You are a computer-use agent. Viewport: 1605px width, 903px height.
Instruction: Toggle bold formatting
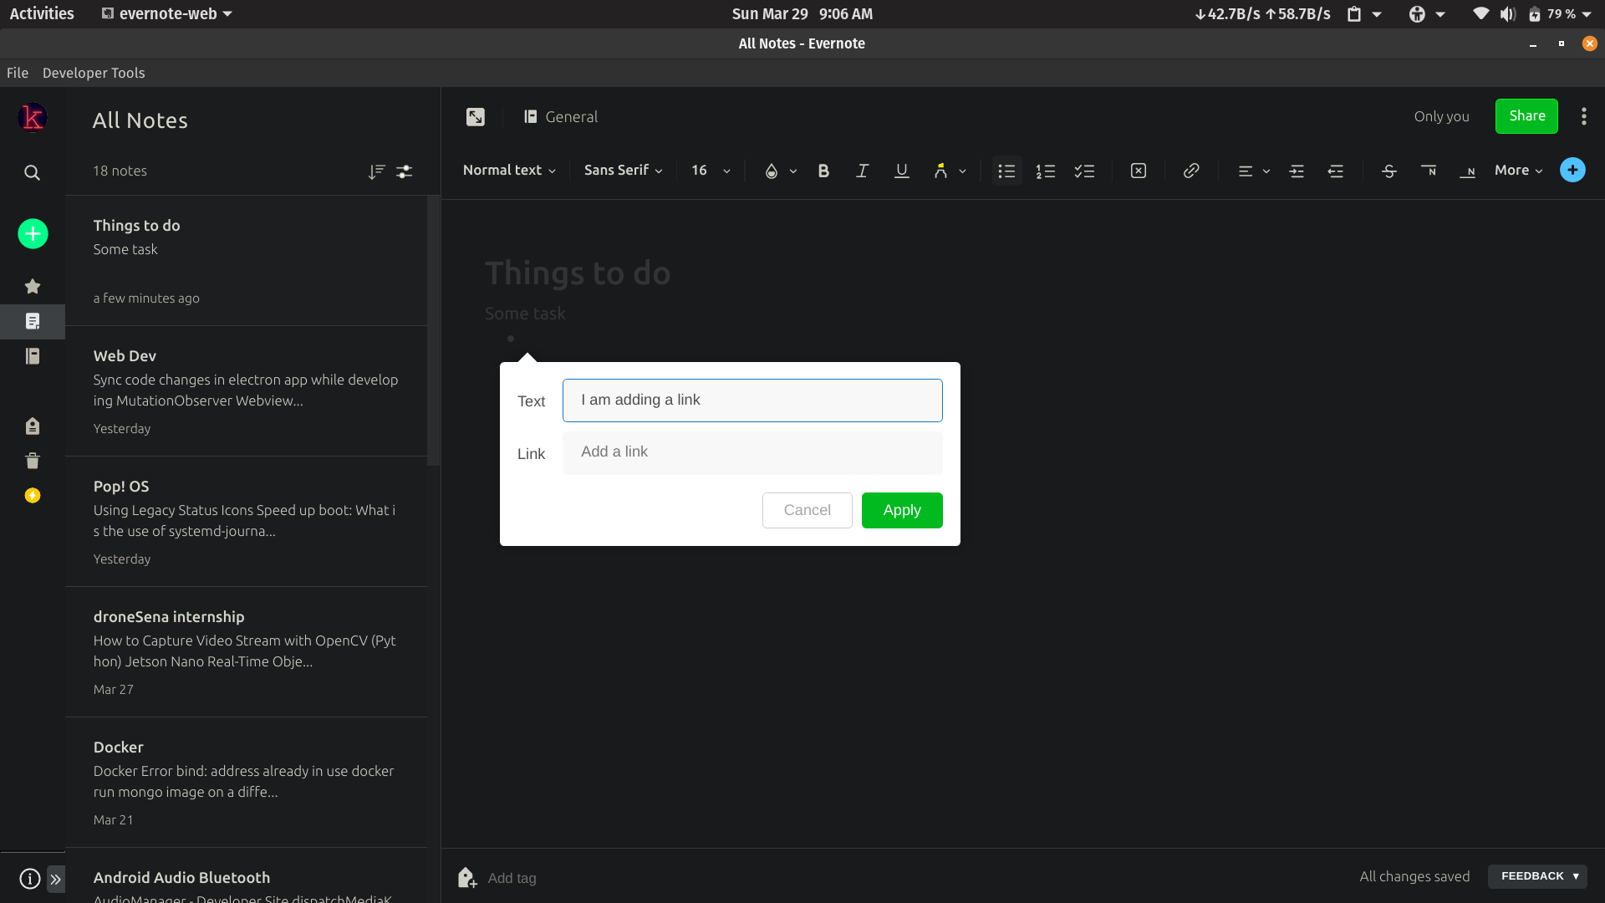(823, 171)
